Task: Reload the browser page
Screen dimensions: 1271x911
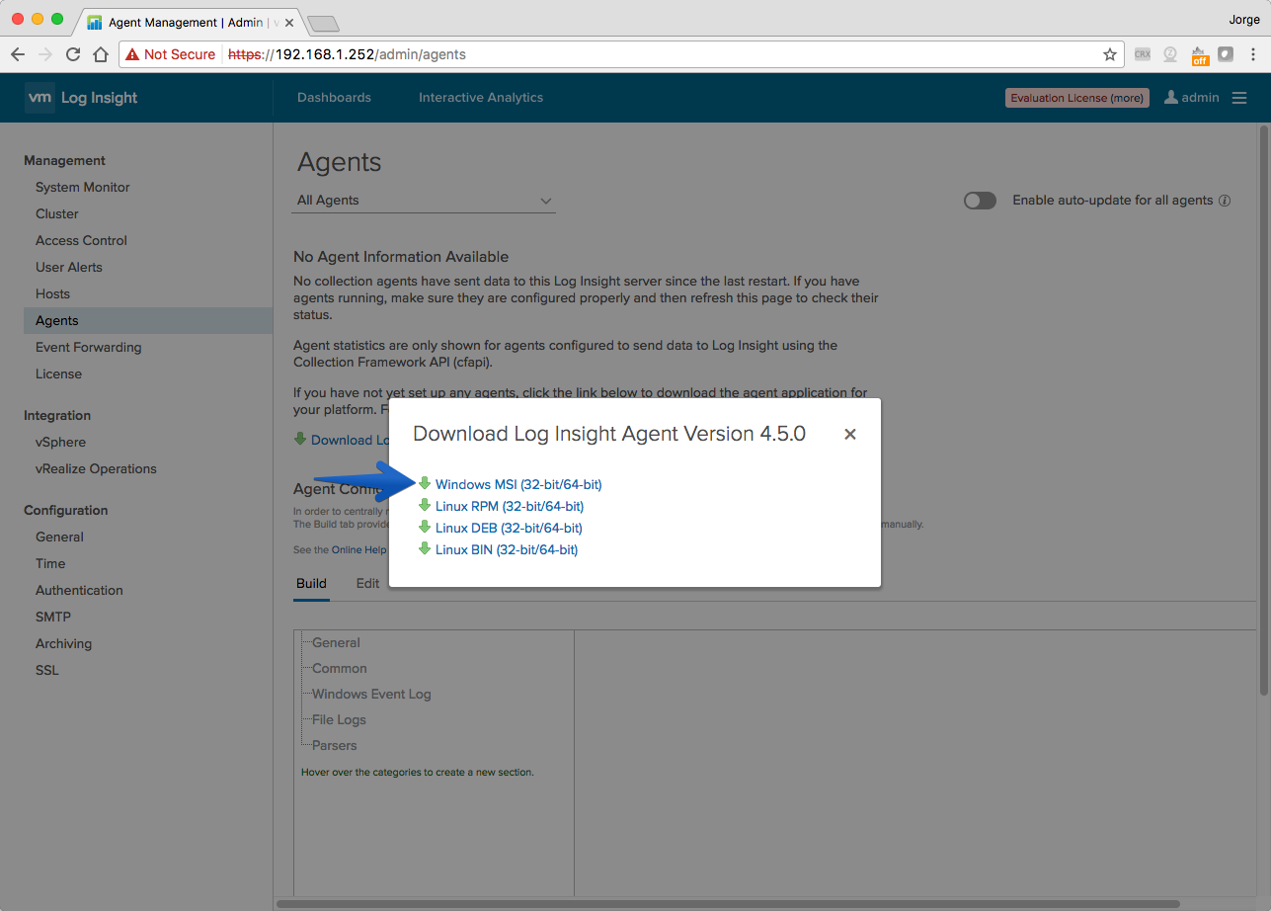Action: coord(73,54)
